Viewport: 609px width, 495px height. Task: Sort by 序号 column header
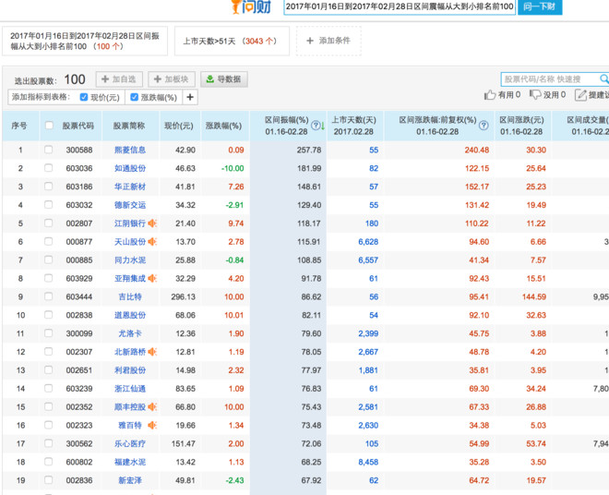point(19,126)
